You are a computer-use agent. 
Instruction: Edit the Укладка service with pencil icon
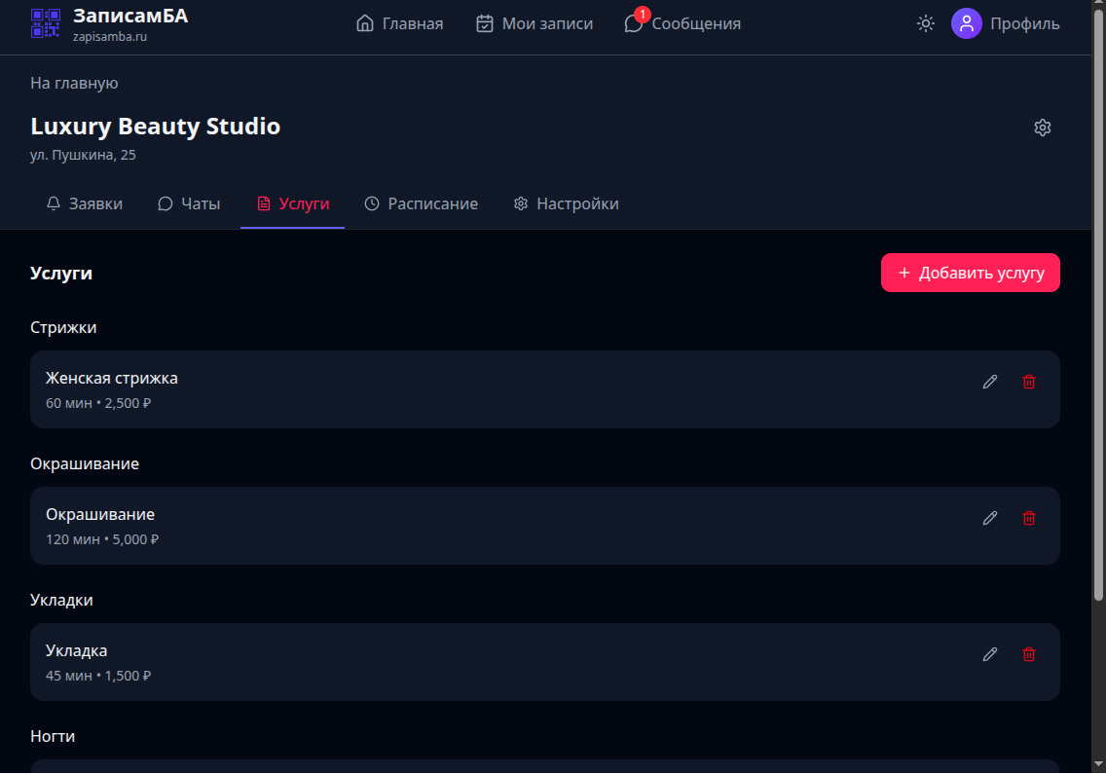(x=989, y=654)
